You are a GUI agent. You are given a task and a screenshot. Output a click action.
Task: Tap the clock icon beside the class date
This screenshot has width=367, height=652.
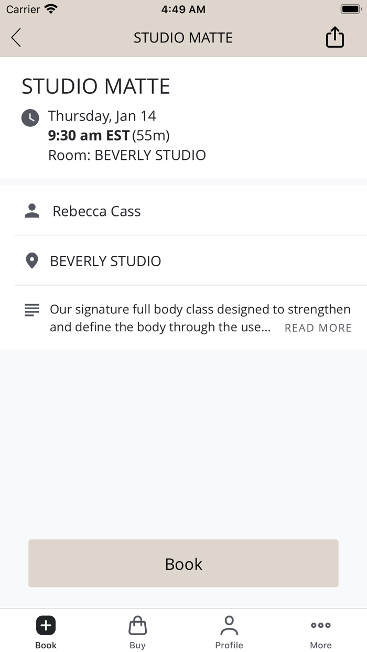pyautogui.click(x=30, y=118)
